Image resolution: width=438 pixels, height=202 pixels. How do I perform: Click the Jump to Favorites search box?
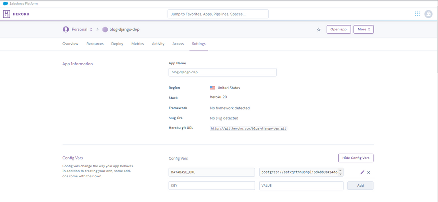click(x=218, y=14)
